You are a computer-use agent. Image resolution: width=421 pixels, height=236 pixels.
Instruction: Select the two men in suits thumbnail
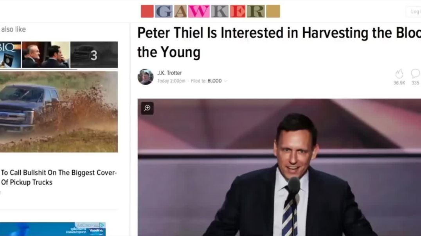coord(46,55)
